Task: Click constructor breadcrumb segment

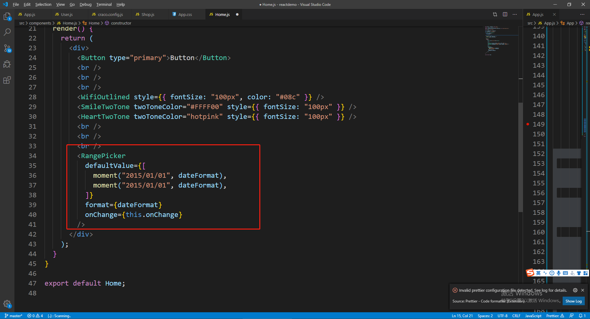Action: pos(118,23)
